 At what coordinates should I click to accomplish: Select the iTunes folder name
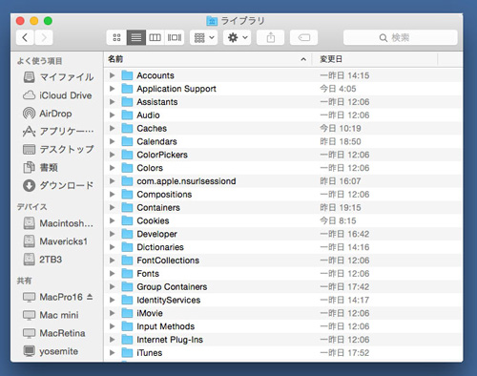[x=150, y=353]
